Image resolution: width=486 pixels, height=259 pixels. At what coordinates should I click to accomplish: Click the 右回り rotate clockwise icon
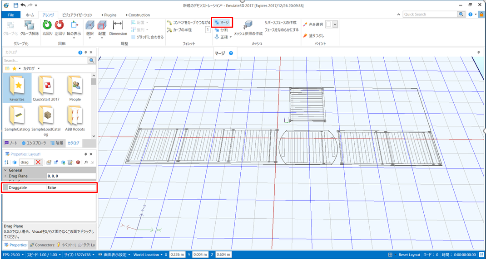[x=47, y=25]
